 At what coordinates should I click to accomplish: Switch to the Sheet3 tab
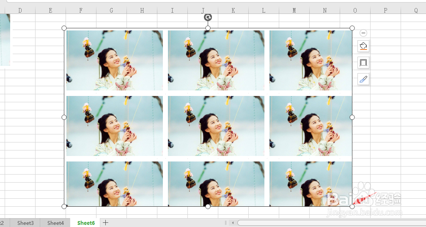25,223
